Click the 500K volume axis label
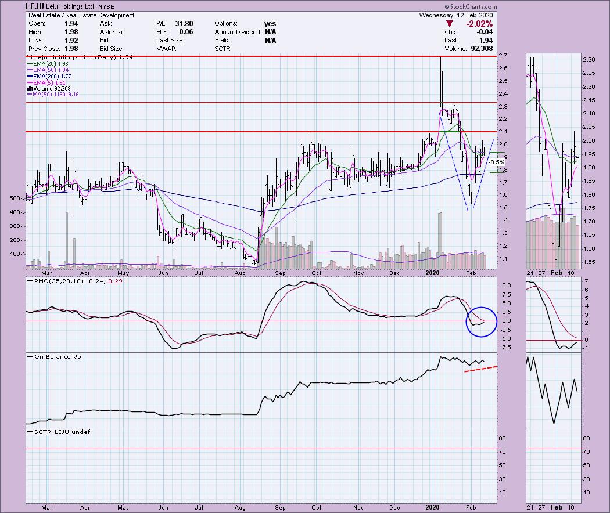 pos(17,198)
